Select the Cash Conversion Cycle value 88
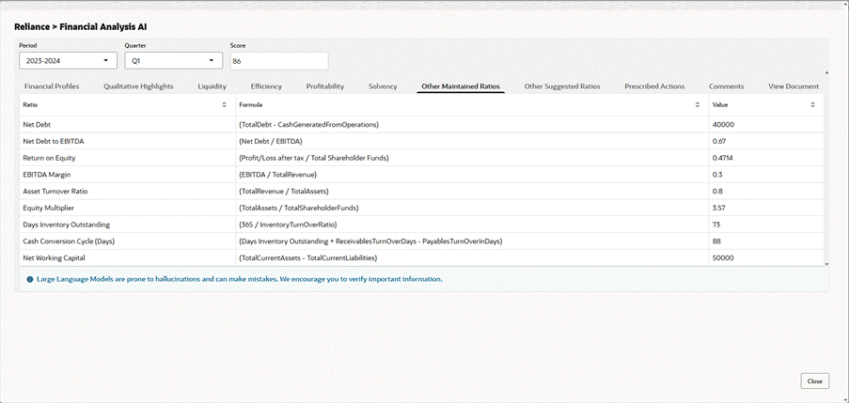849x403 pixels. point(716,241)
